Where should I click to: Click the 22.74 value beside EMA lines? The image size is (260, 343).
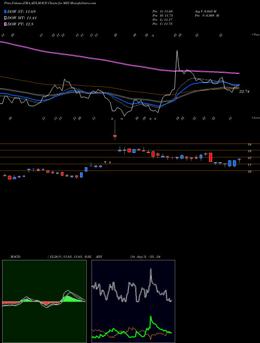click(244, 91)
